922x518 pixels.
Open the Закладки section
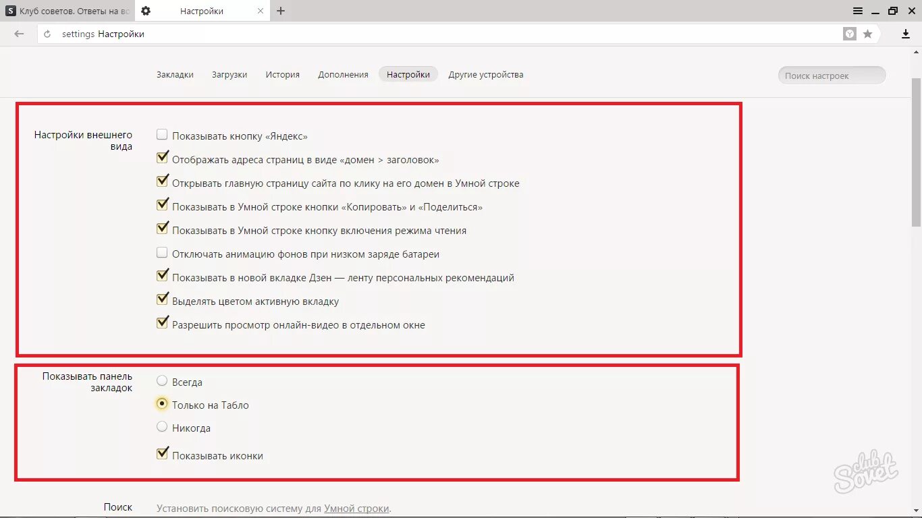click(175, 75)
